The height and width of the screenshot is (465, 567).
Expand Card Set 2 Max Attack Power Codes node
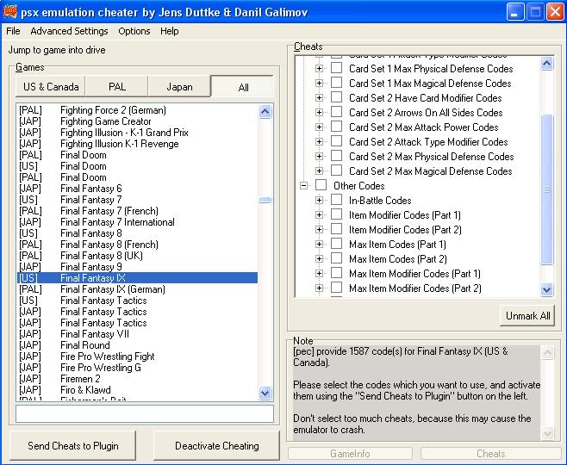319,127
